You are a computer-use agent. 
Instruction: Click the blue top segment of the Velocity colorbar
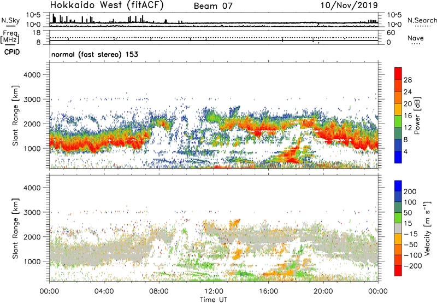coord(398,186)
